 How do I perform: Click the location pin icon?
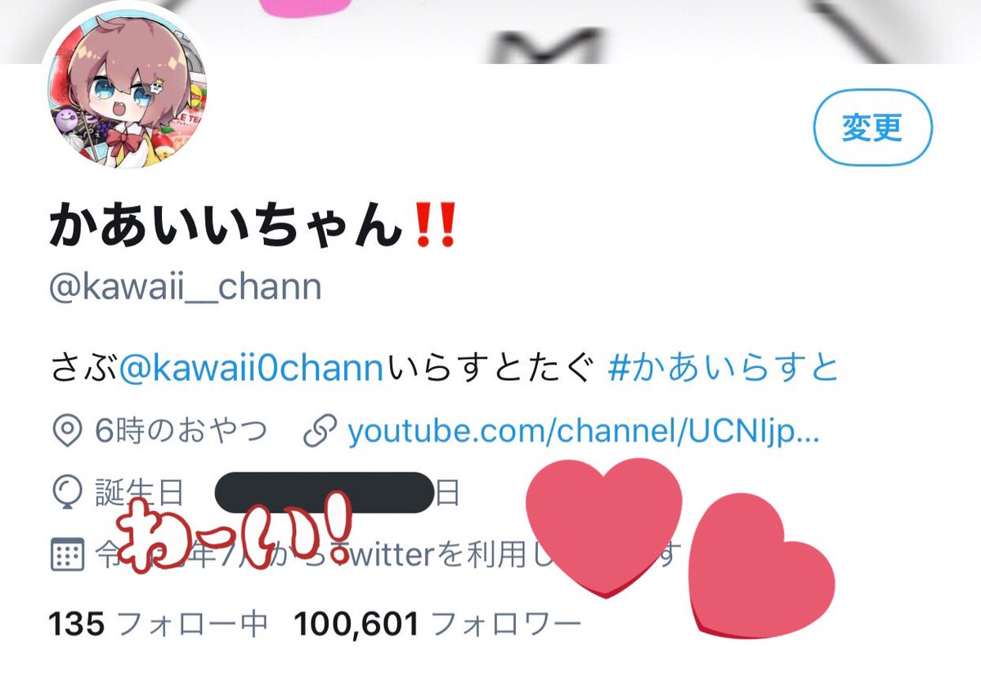[67, 432]
